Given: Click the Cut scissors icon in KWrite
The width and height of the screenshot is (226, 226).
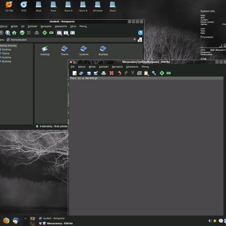Looking at the screenshot, I should 133,73.
